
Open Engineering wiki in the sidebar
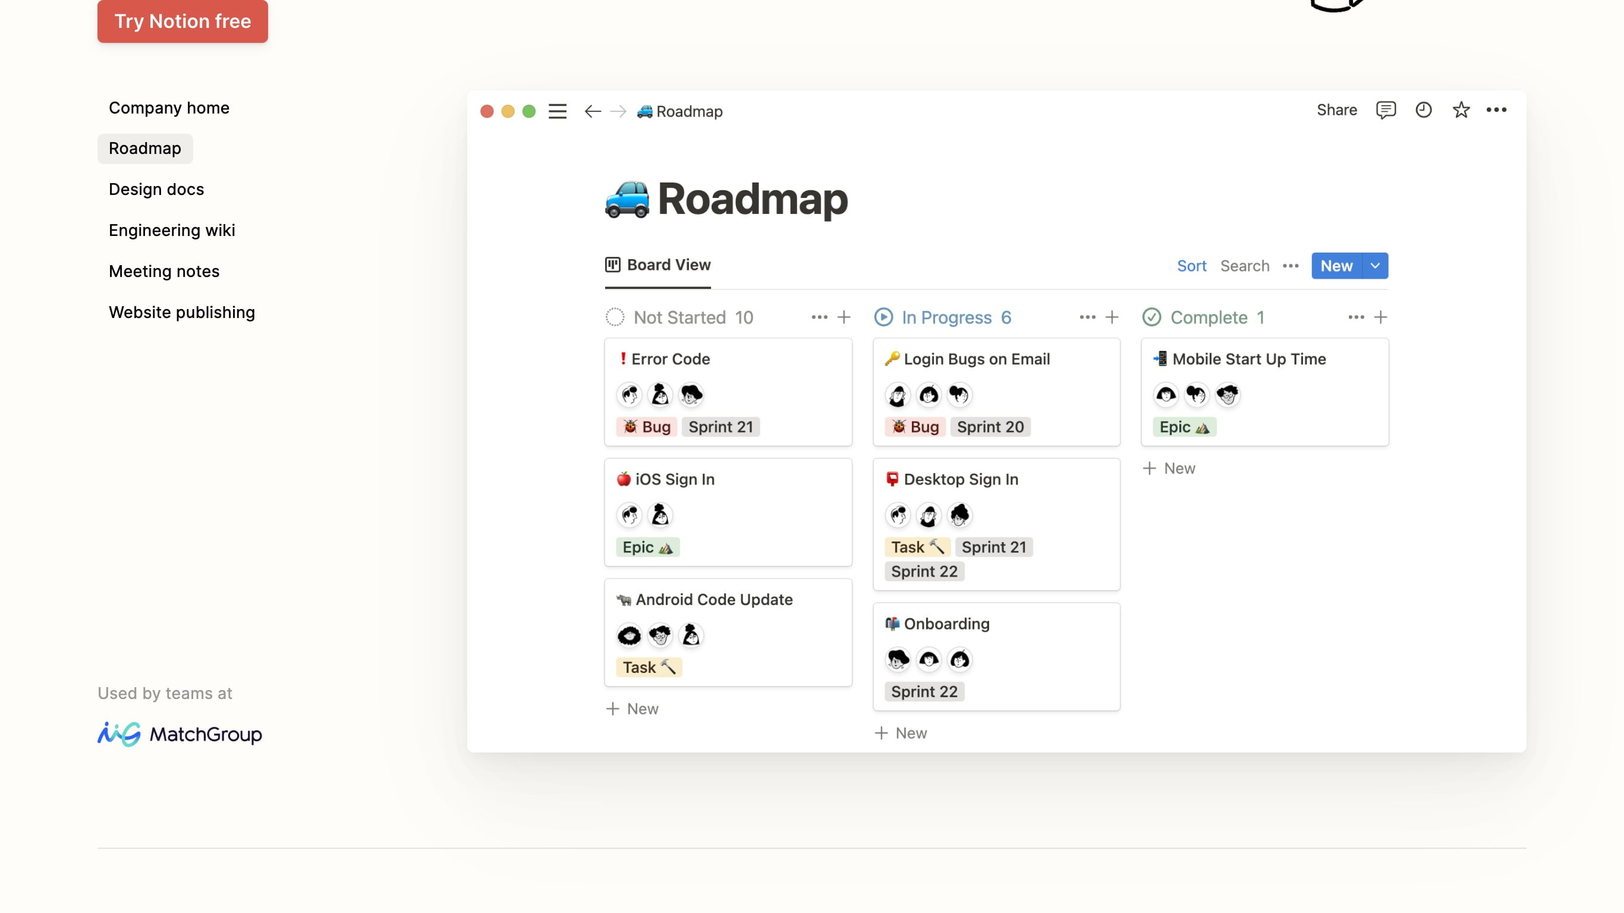[x=172, y=230]
